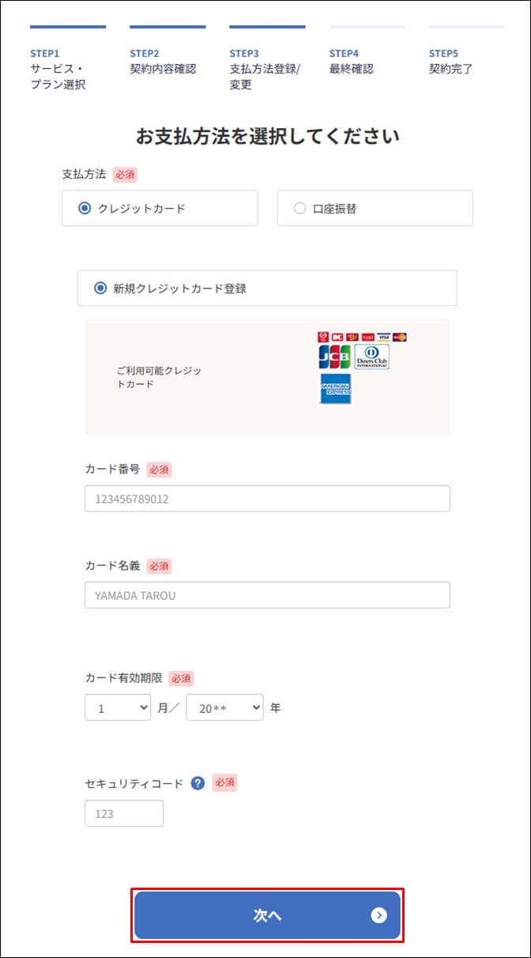This screenshot has width=531, height=958.
Task: Select the 口座振替 payment option
Action: (299, 209)
